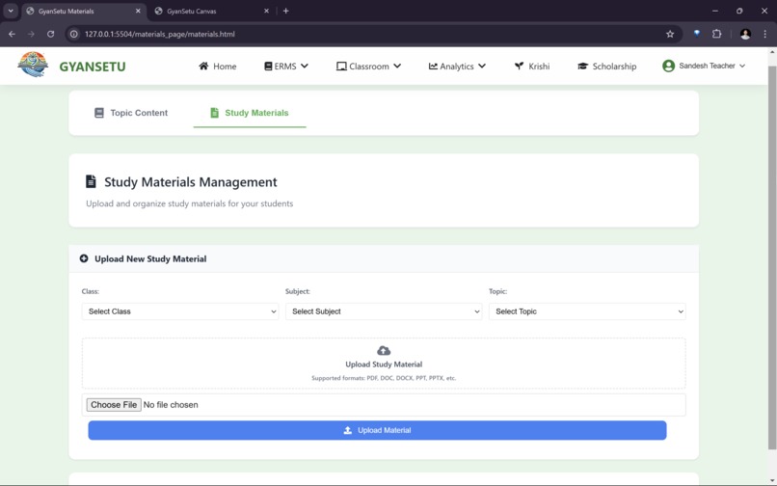This screenshot has height=486, width=777.
Task: Click the Sandesh Teacher username
Action: click(x=707, y=66)
